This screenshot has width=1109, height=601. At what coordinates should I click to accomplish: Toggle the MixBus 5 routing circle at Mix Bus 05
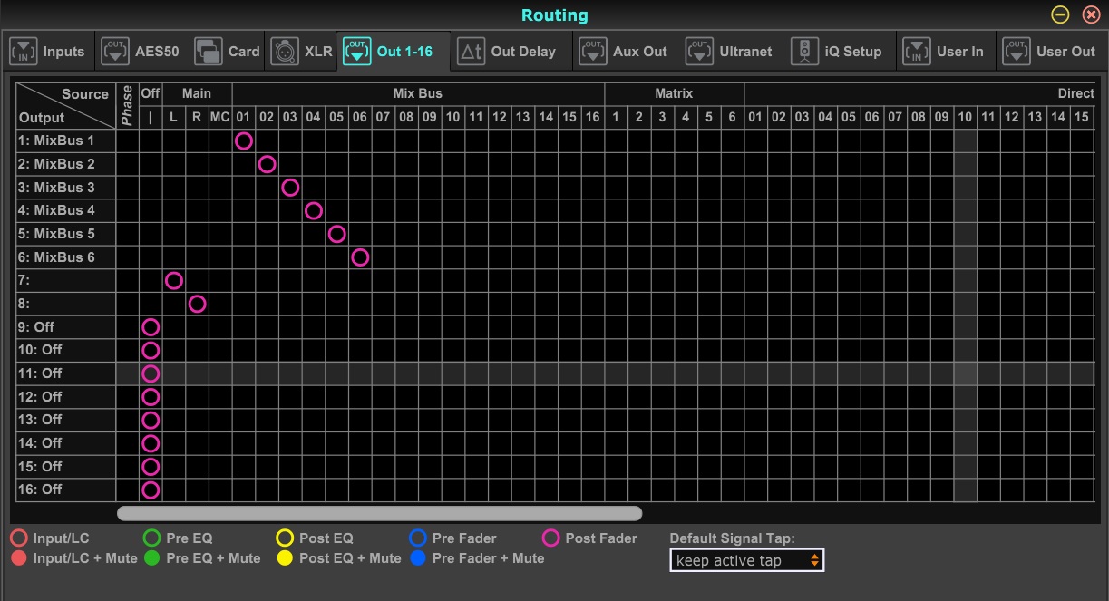(x=336, y=234)
